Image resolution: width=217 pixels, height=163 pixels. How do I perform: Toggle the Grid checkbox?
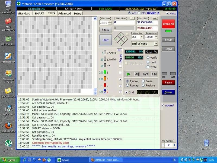point(126,92)
